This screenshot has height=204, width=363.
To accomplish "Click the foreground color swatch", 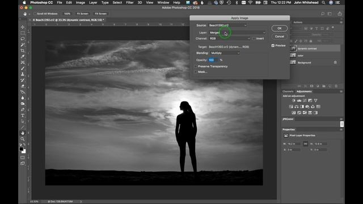I will coord(21,148).
